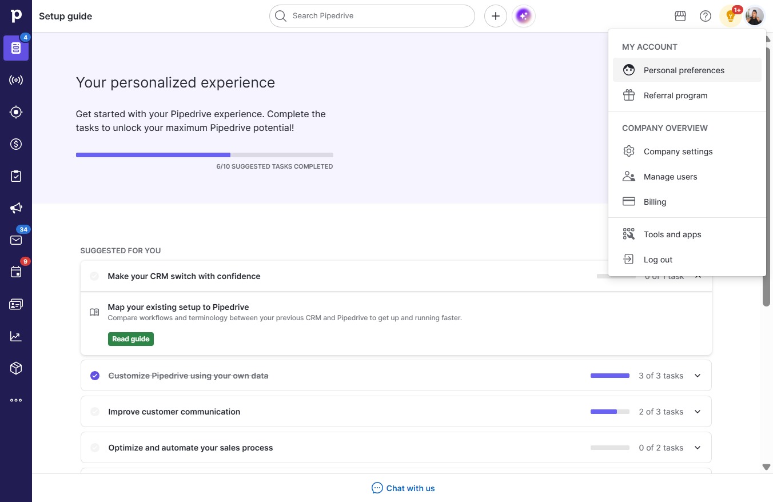Choose Manage users in menu
The width and height of the screenshot is (773, 502).
(x=687, y=176)
